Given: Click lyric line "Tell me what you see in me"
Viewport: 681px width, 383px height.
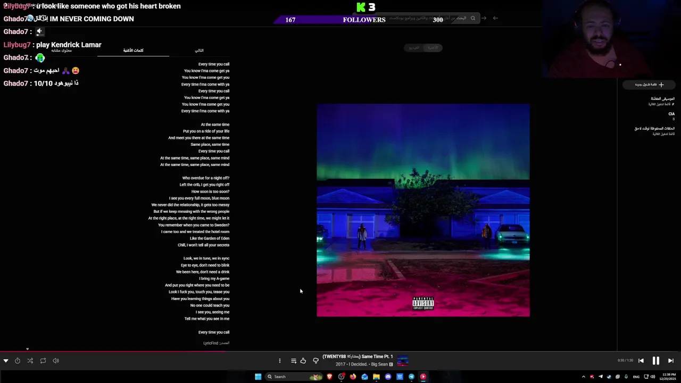Looking at the screenshot, I should [207, 319].
